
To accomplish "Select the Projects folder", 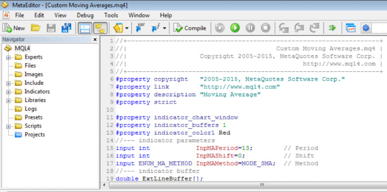I will [x=34, y=135].
